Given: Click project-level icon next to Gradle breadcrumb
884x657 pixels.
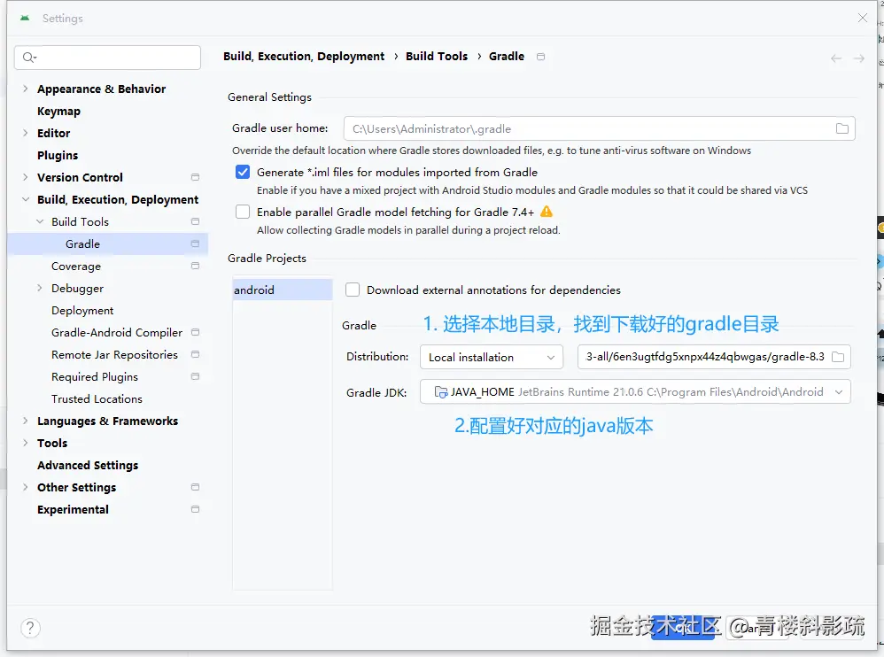Looking at the screenshot, I should tap(540, 57).
